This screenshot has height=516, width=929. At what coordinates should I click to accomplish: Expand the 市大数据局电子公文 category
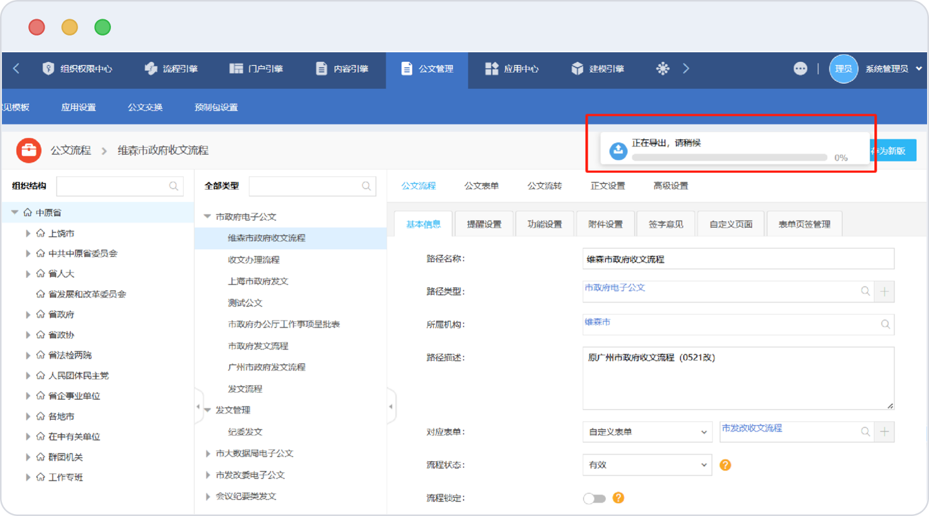tap(208, 453)
